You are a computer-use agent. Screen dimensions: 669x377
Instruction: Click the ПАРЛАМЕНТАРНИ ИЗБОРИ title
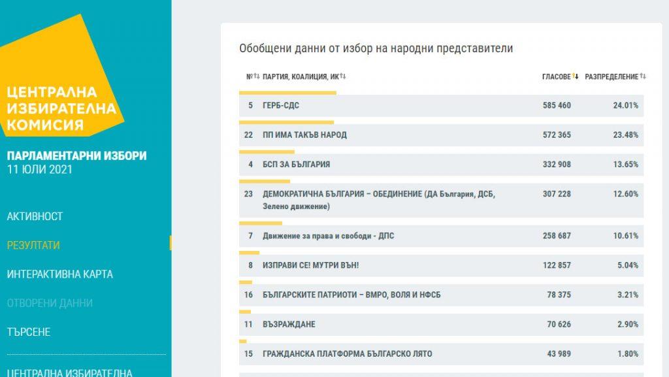[76, 156]
